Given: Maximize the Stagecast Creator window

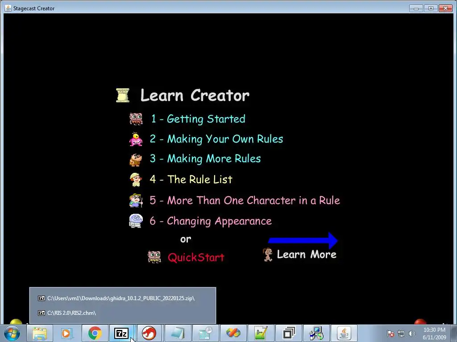Looking at the screenshot, I should (x=431, y=8).
